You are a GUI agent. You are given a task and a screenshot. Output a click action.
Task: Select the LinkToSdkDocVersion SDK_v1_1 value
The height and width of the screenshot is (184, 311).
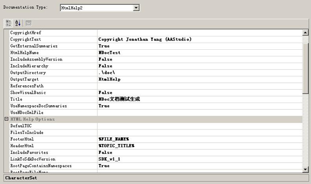pyautogui.click(x=109, y=159)
